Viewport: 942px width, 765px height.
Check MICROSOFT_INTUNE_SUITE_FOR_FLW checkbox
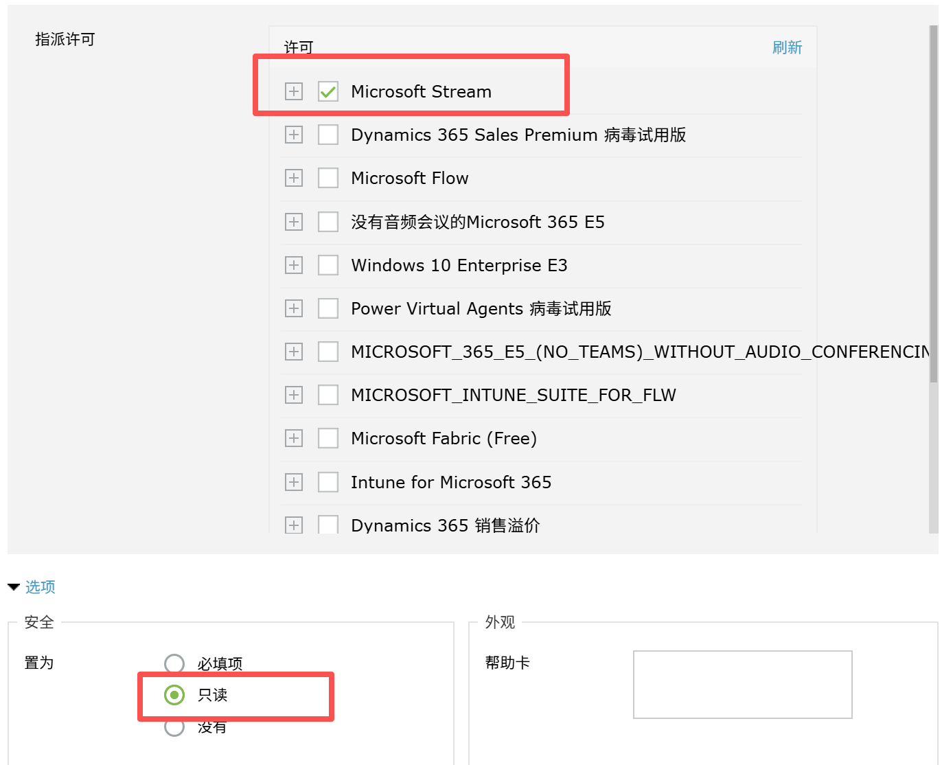pos(328,395)
